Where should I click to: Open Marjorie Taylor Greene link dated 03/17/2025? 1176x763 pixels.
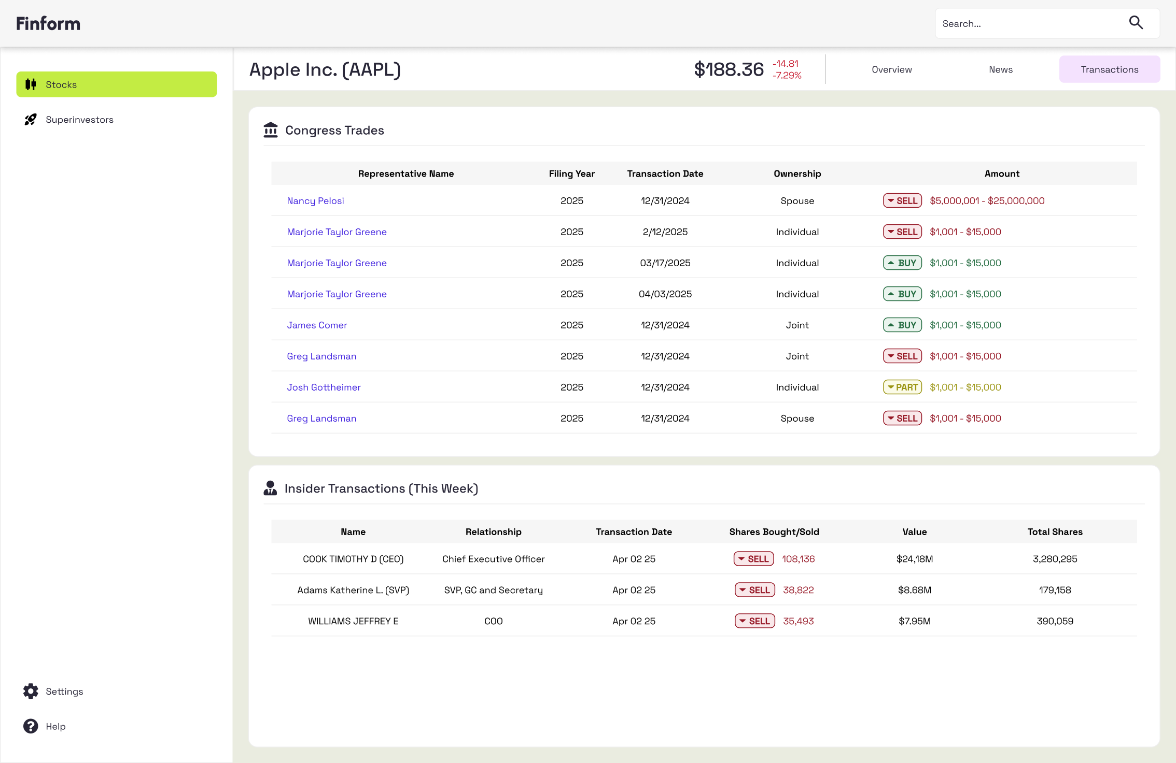[x=337, y=263]
